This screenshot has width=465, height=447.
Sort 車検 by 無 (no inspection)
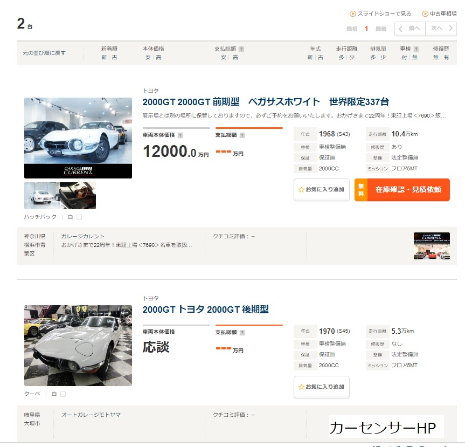(x=415, y=57)
